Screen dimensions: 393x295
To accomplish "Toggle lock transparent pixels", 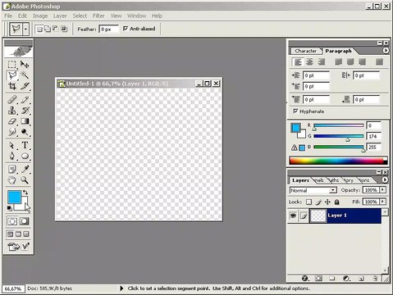I will point(308,202).
